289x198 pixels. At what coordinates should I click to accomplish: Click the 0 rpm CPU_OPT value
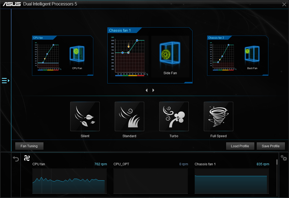click(184, 164)
